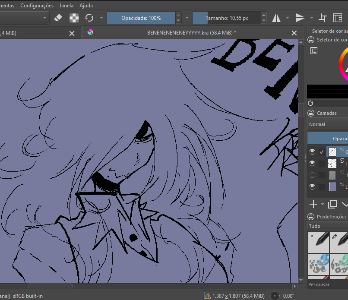
Task: Open the Janela menu
Action: point(66,6)
